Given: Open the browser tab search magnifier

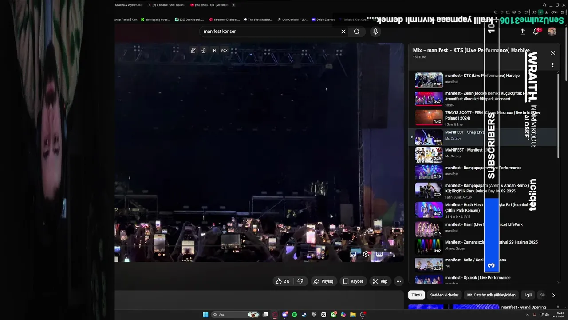Looking at the screenshot, I should [x=544, y=5].
